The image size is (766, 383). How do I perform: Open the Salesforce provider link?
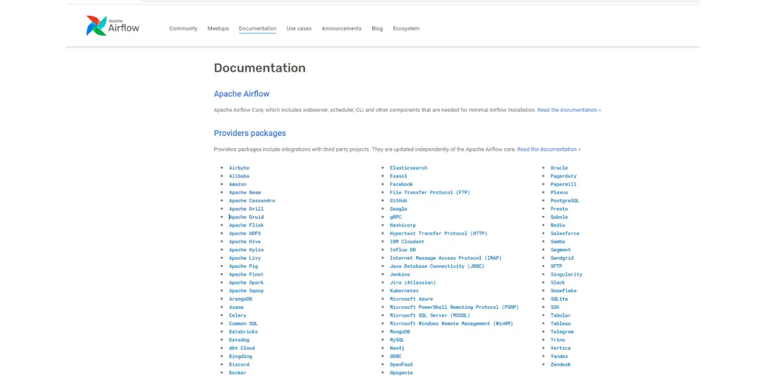[x=566, y=234]
